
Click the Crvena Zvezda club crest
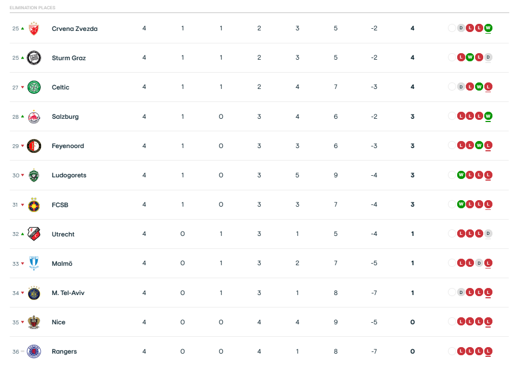click(34, 28)
